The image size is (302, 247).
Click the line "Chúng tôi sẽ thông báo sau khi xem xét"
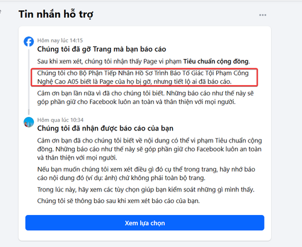click(118, 201)
